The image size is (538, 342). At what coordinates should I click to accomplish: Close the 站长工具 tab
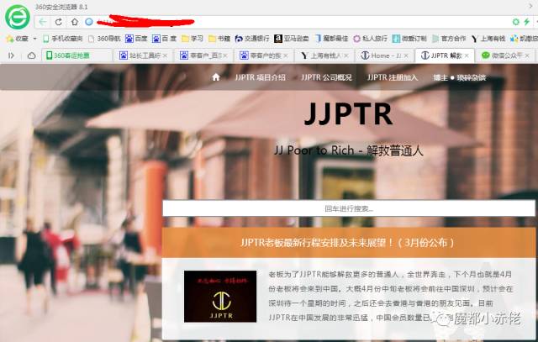coord(165,55)
